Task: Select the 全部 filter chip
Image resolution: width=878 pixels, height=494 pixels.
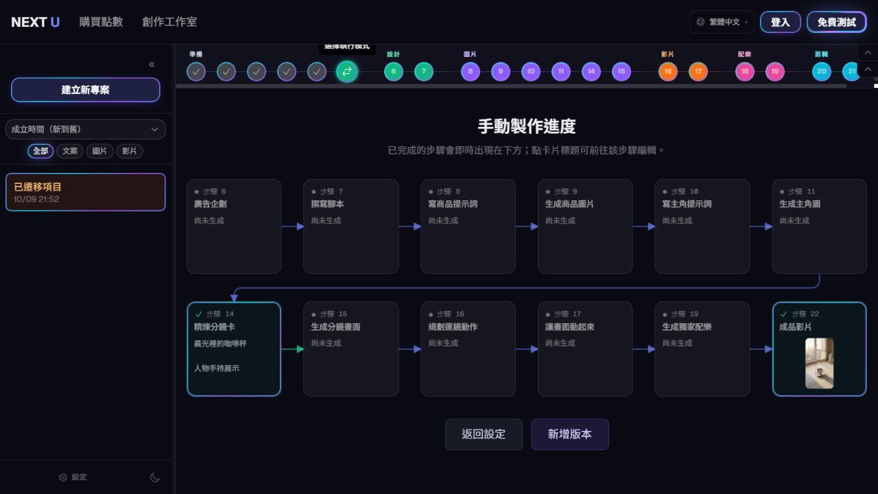Action: (40, 151)
